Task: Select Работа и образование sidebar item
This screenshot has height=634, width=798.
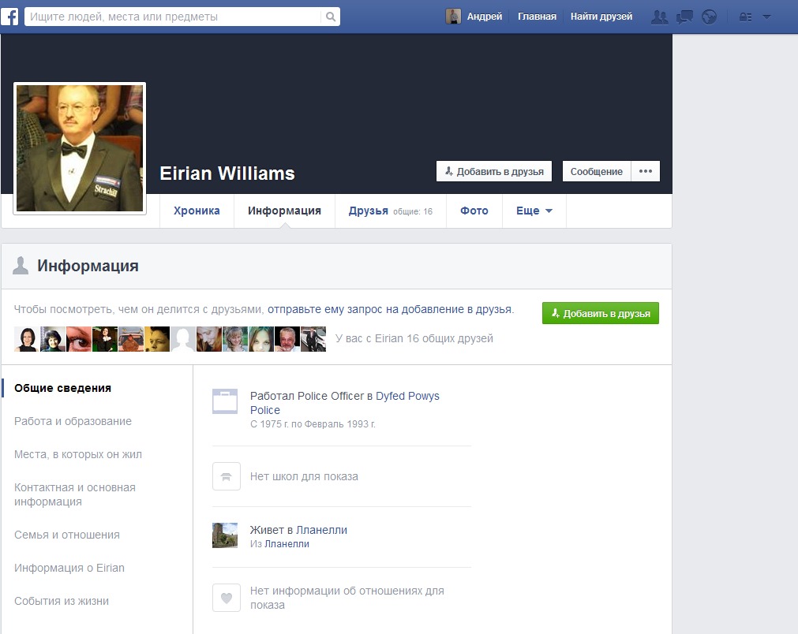Action: (73, 421)
